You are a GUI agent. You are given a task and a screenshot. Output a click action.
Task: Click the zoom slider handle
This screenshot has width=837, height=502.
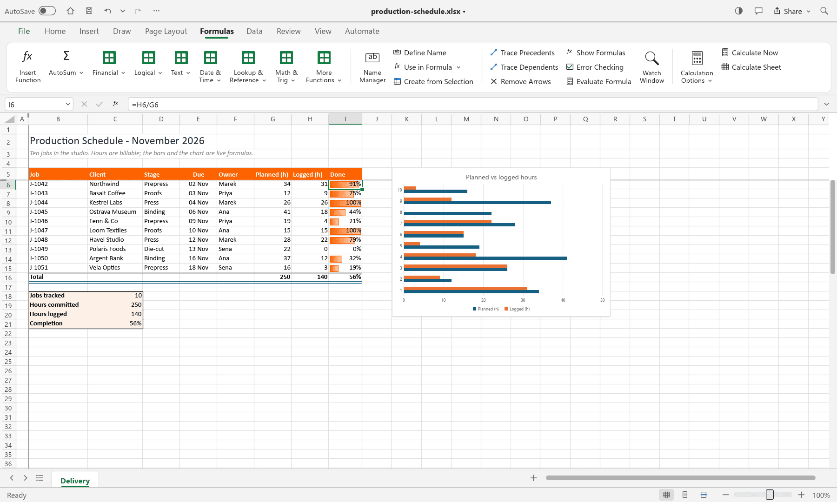770,495
